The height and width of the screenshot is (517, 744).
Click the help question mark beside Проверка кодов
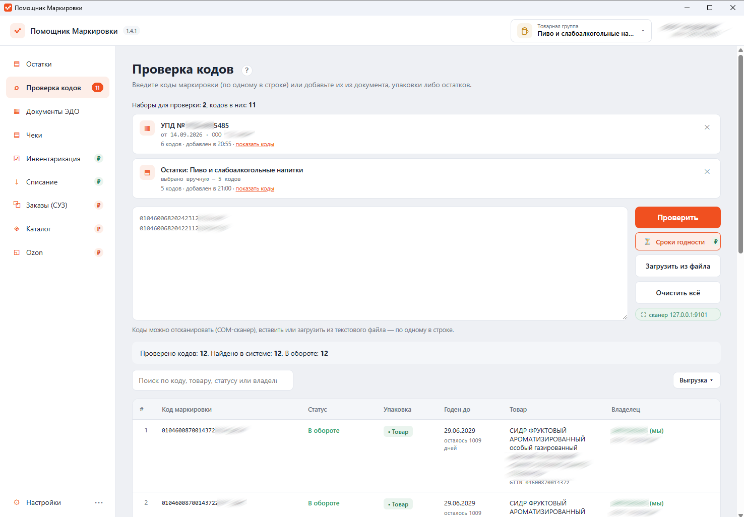coord(247,71)
